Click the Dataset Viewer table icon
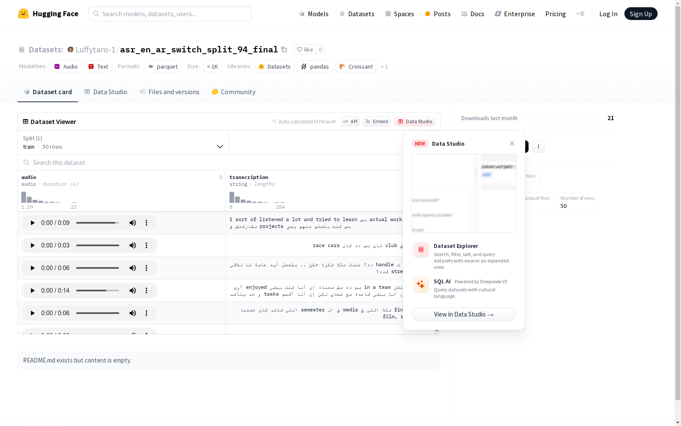 [26, 121]
